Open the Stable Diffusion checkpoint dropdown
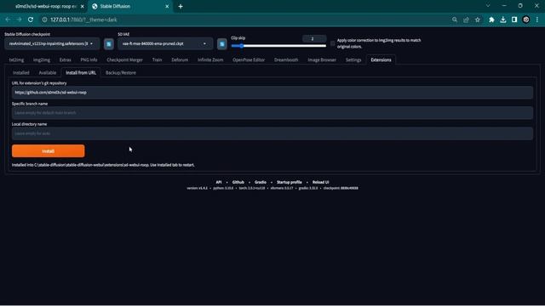This screenshot has height=306, width=545. pyautogui.click(x=51, y=43)
